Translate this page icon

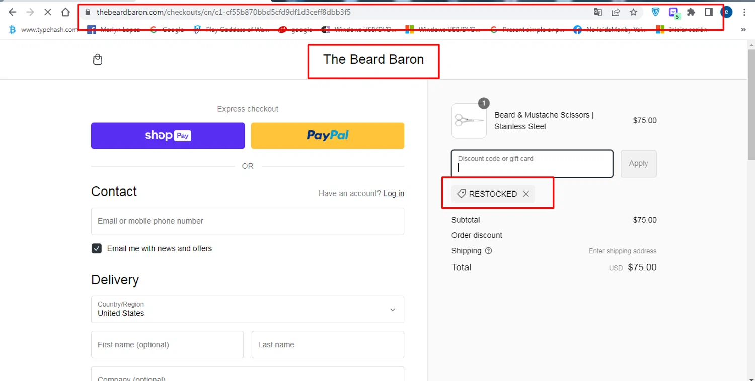tap(598, 12)
